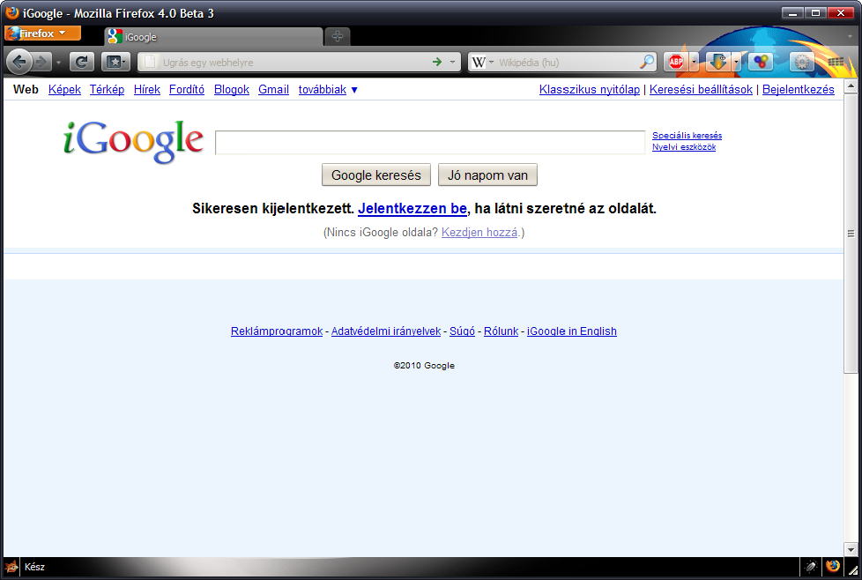Open the Adblock Plus dropdown arrow
This screenshot has height=580, width=862.
tap(695, 62)
